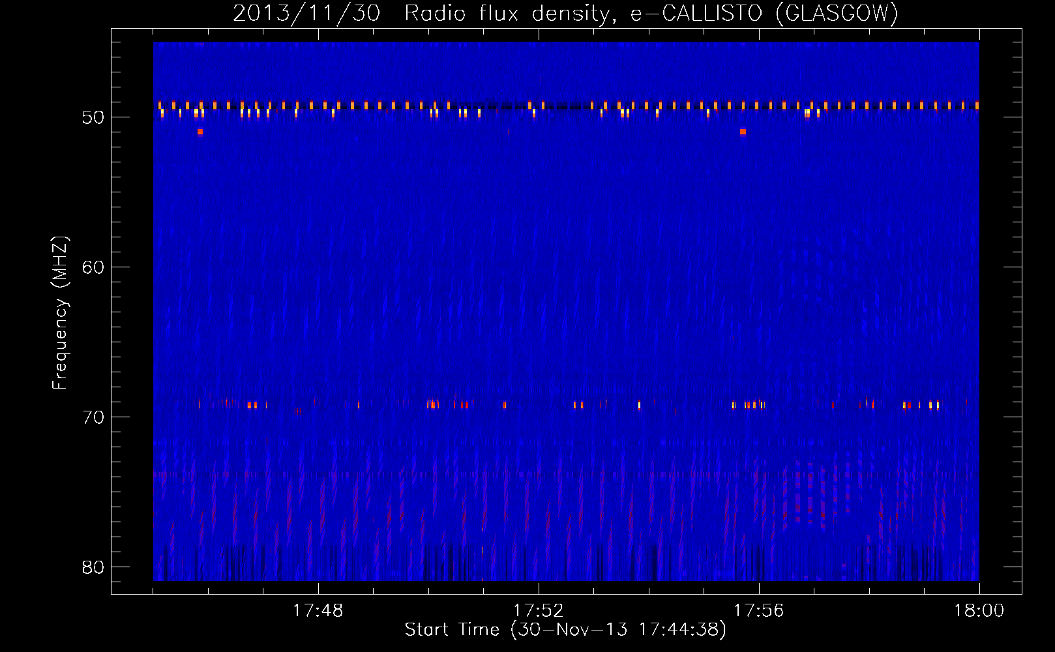Click the 17:56 time tick label
This screenshot has width=1055, height=652.
coord(759,611)
